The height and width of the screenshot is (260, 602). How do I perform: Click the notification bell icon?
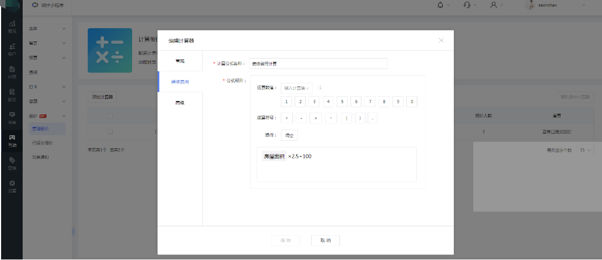tap(440, 5)
